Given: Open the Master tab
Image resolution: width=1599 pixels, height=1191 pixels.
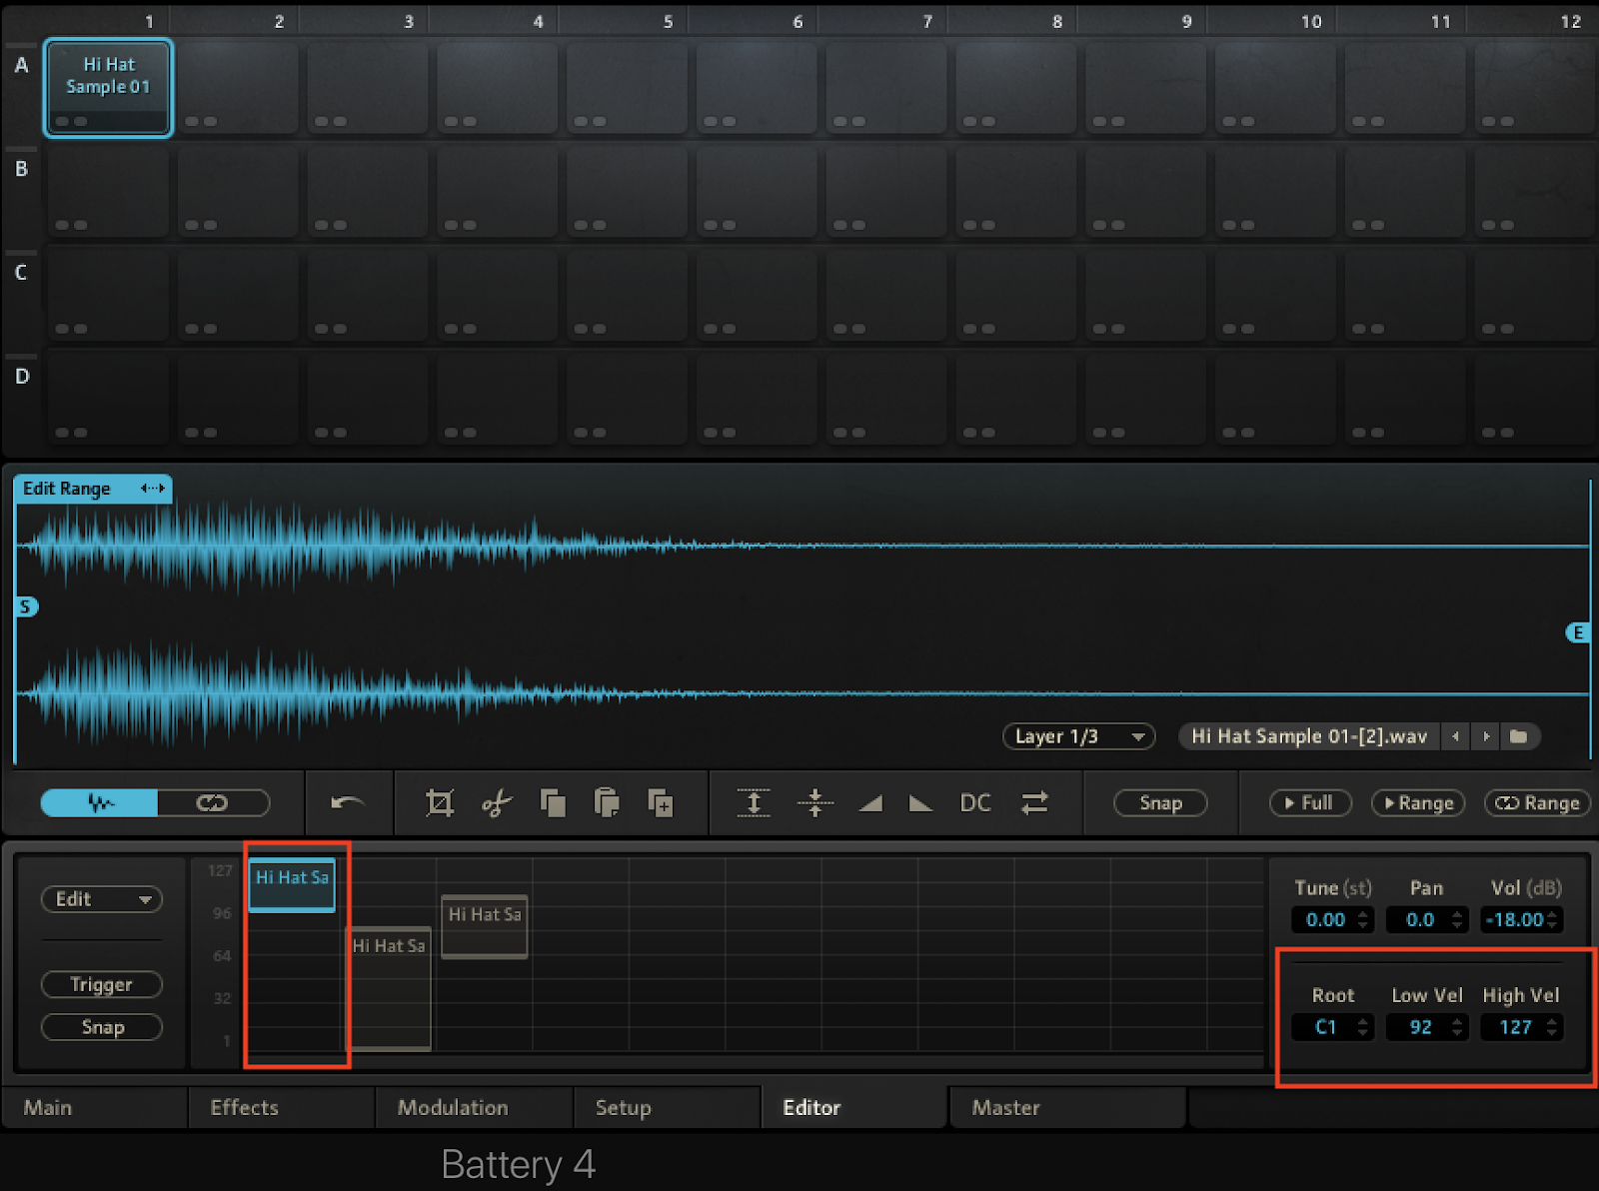Looking at the screenshot, I should (x=1067, y=1107).
